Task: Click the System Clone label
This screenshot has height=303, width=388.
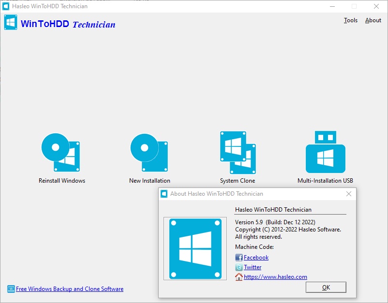Action: [x=238, y=181]
